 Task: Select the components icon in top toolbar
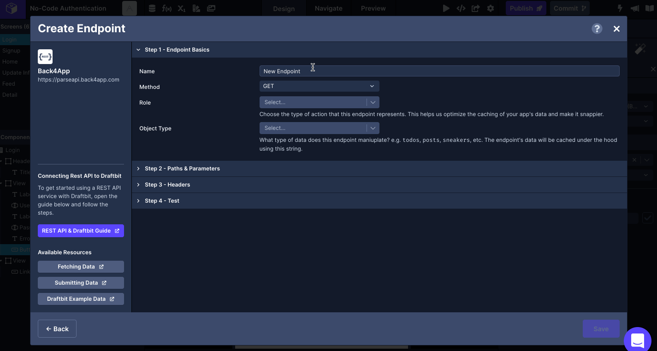[x=130, y=8]
